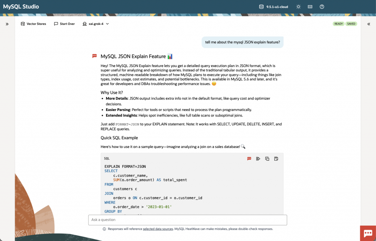
Task: Copy the SQL code block
Action: 267,159
